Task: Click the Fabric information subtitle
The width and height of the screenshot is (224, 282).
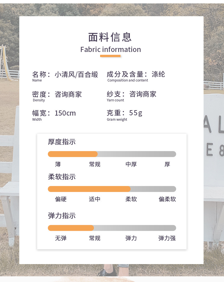Action: [x=111, y=49]
